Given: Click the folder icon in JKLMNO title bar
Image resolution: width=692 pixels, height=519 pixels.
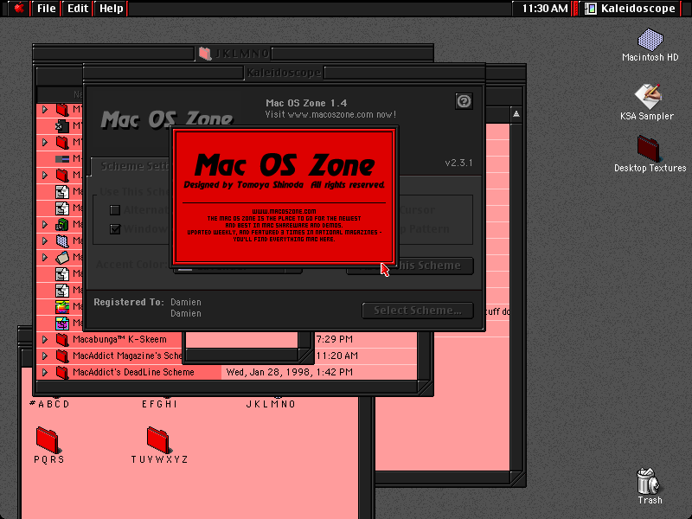Looking at the screenshot, I should [x=205, y=54].
